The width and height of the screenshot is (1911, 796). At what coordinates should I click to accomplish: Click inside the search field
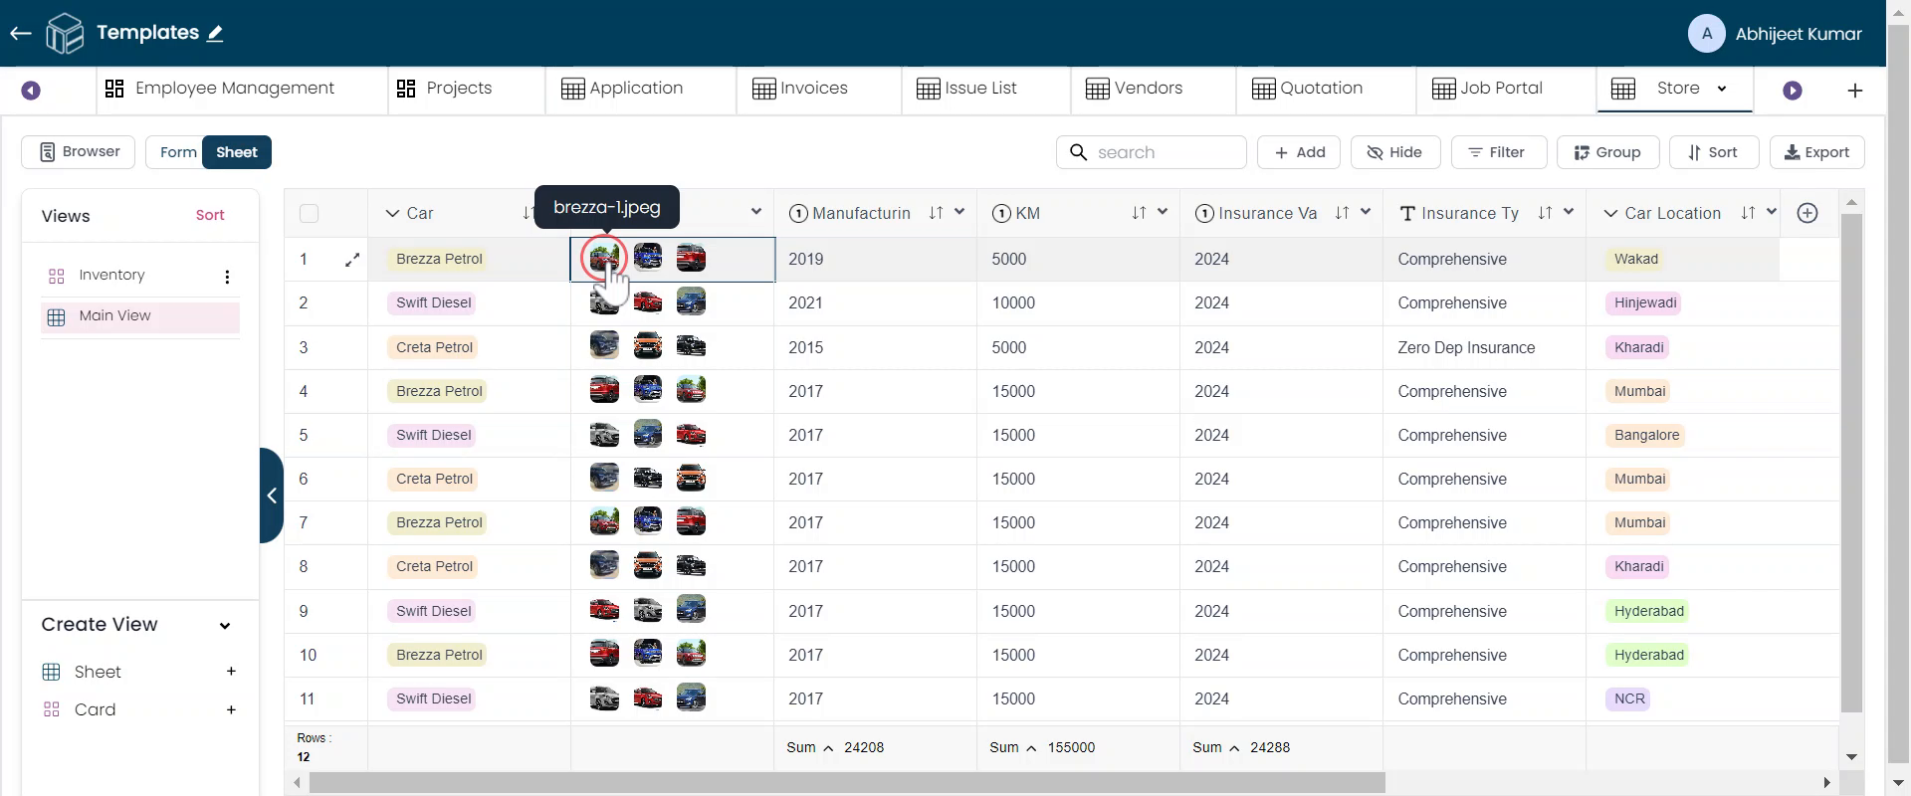(x=1163, y=152)
